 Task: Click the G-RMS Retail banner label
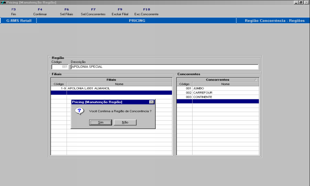[19, 21]
